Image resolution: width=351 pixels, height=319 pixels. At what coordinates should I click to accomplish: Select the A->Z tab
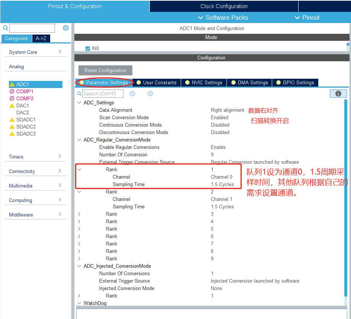tap(41, 39)
